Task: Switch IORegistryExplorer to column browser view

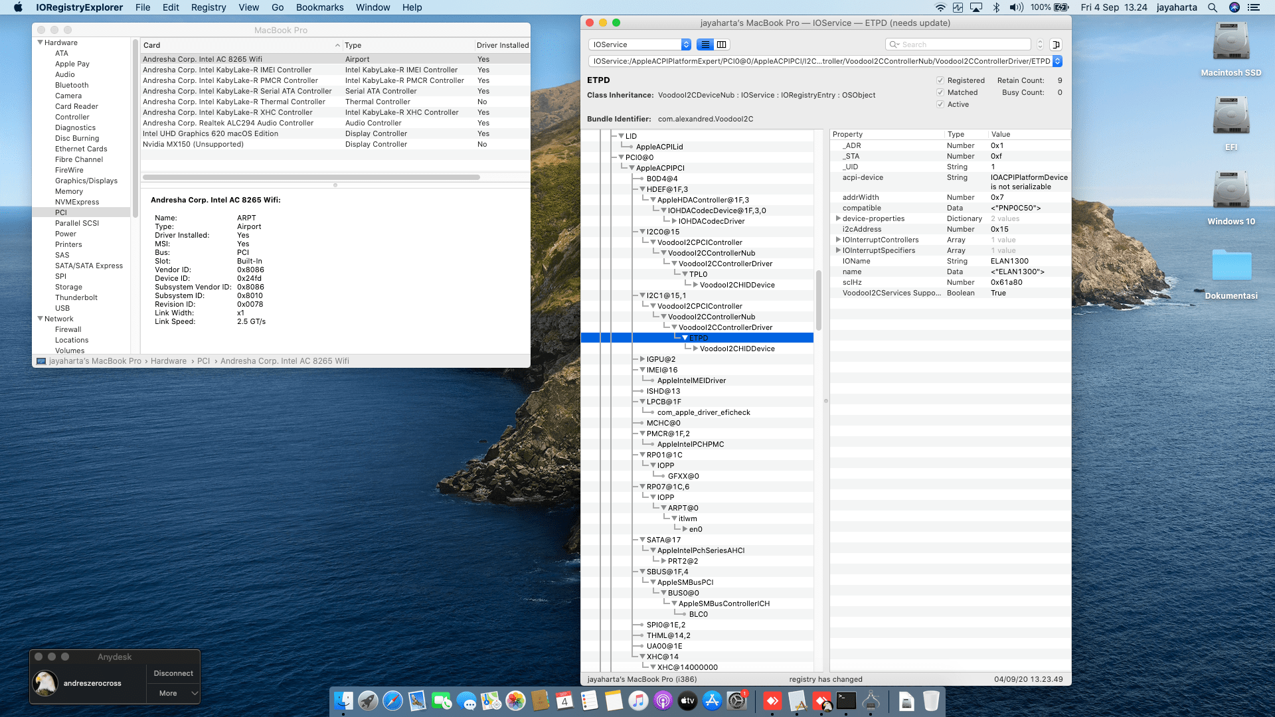Action: click(x=722, y=44)
